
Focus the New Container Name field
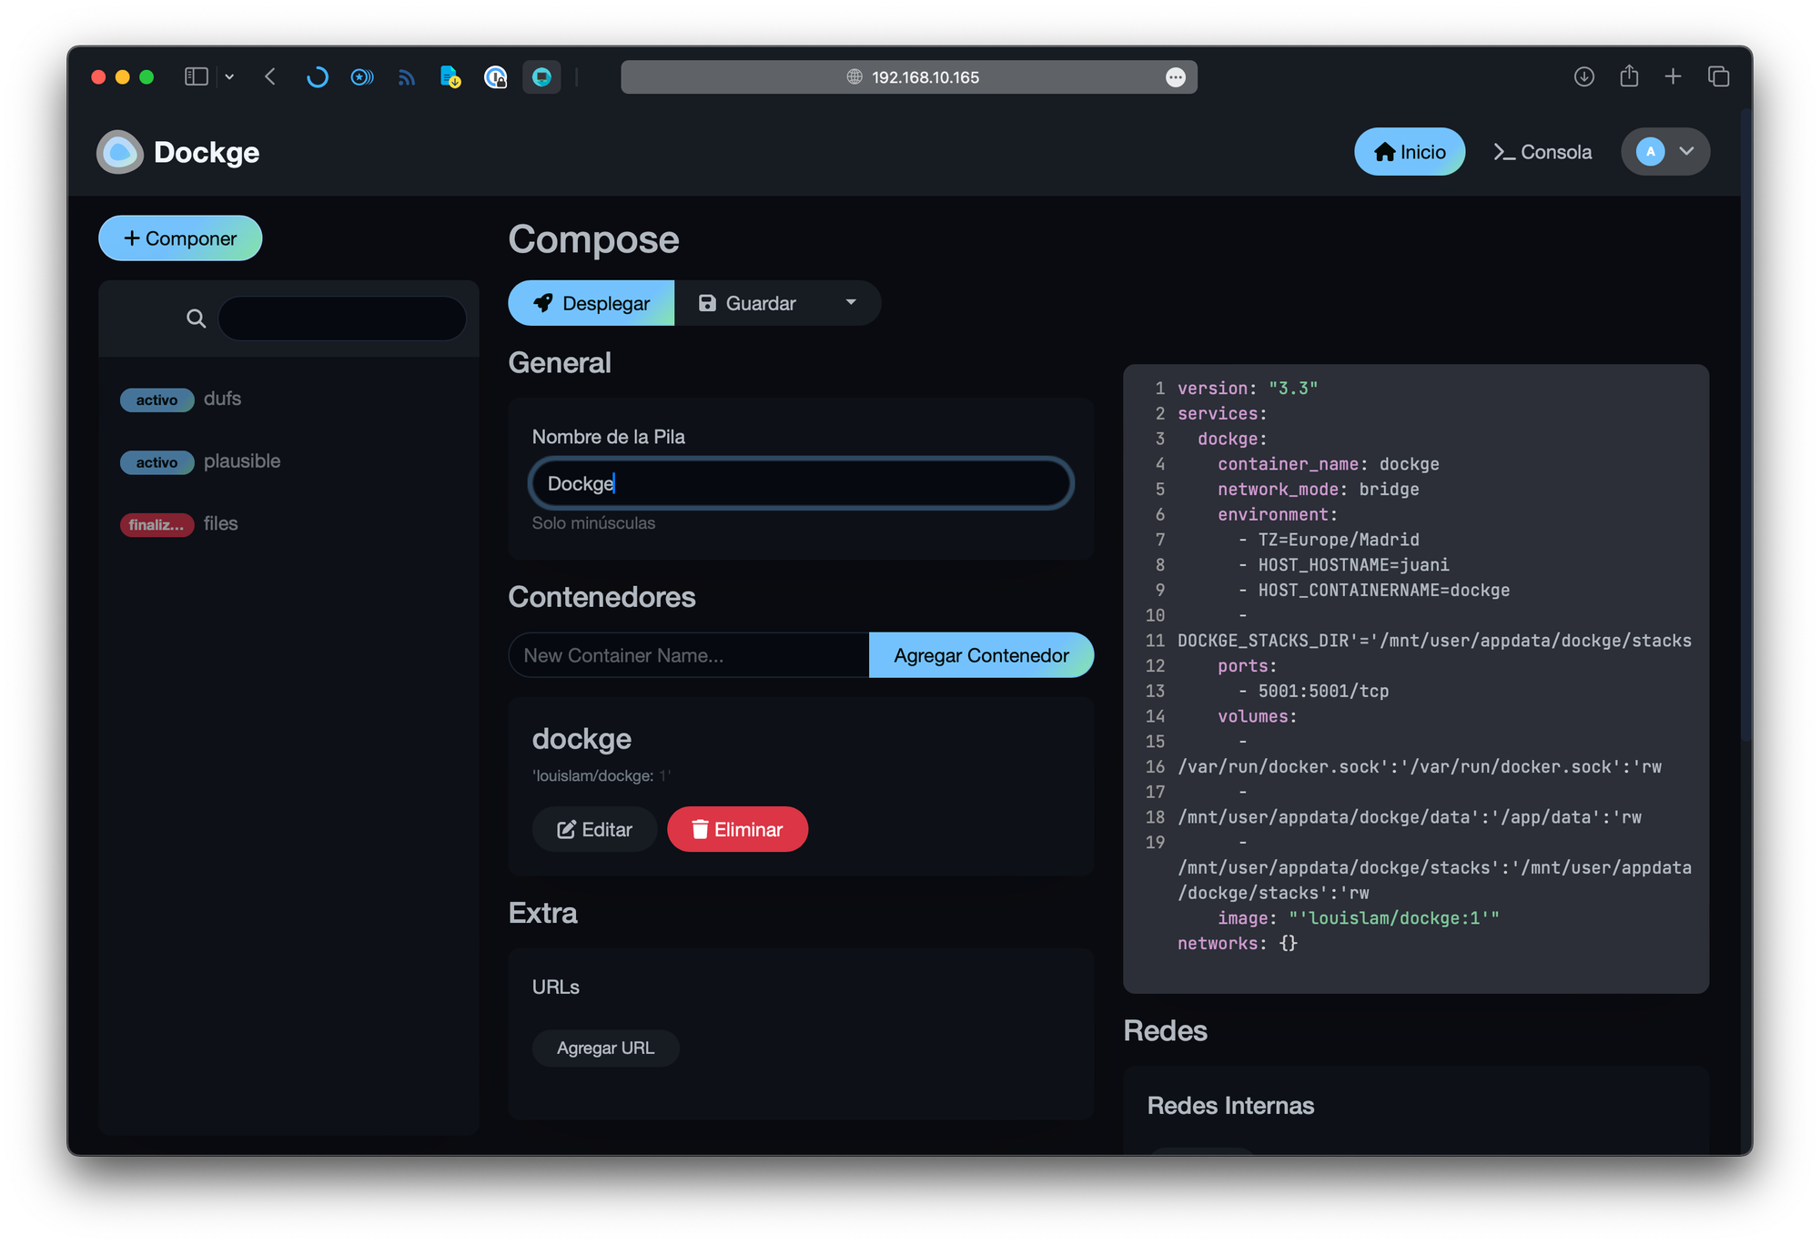point(689,655)
